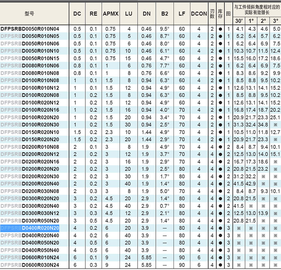Screen dimensions: 281x270
Task: Click the DCON column header
Action: (x=199, y=14)
